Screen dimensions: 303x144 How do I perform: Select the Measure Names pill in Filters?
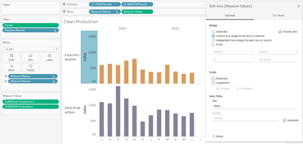tap(30, 30)
